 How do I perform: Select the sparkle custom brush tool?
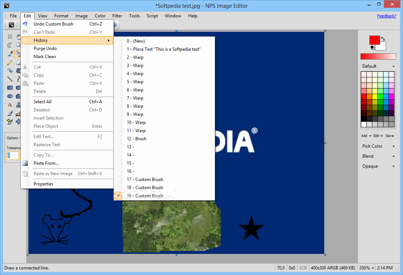(10, 122)
